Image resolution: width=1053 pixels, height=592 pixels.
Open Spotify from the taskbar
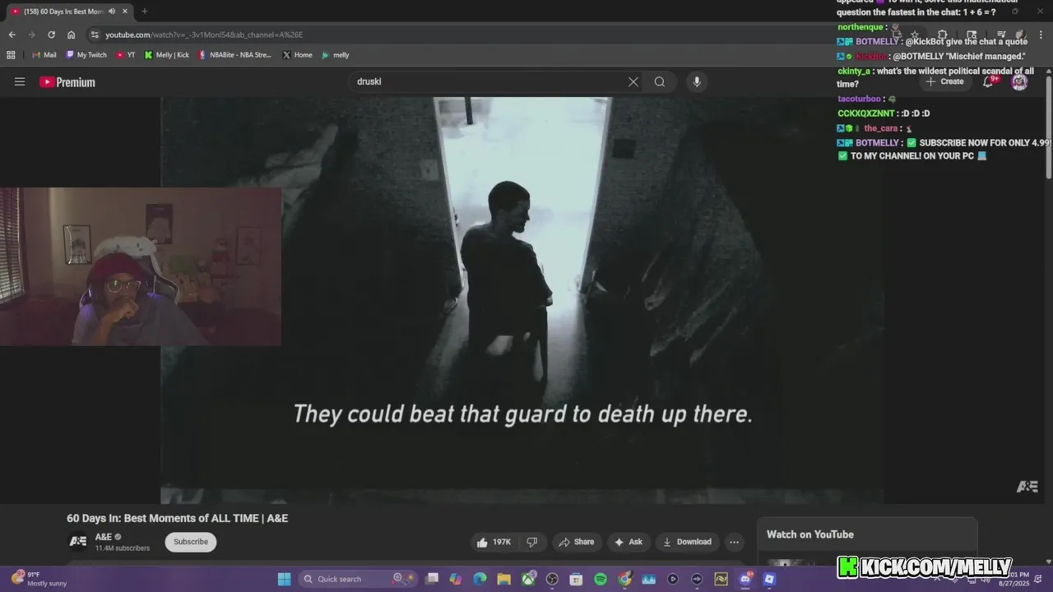(x=601, y=579)
